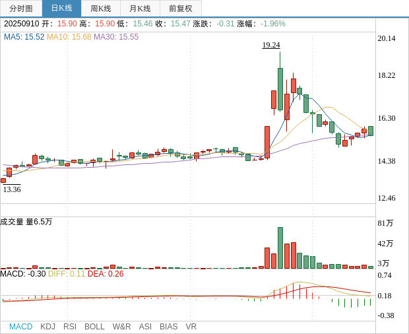The width and height of the screenshot is (409, 334).
Task: Click the 81万 volume axis label
Action: tap(385, 223)
